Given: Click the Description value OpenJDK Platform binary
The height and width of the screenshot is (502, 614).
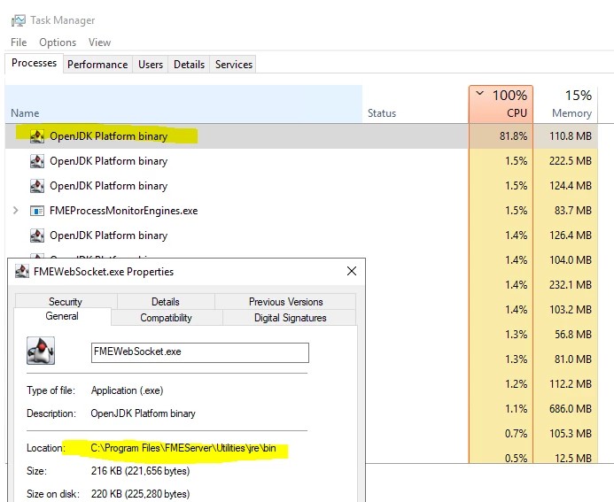Looking at the screenshot, I should coord(143,413).
